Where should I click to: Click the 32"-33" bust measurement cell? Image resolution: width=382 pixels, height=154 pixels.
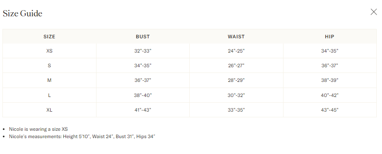[x=143, y=51]
